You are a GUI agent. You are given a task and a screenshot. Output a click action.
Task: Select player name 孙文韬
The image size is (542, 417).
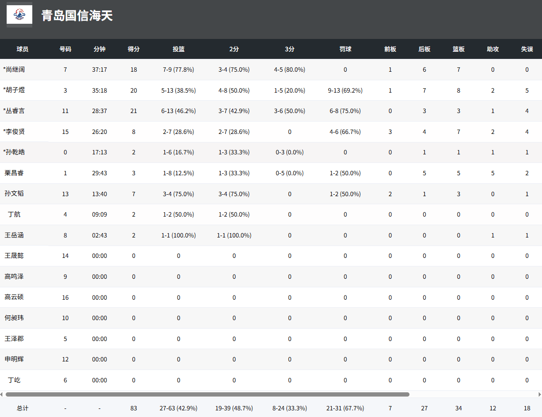tap(14, 194)
